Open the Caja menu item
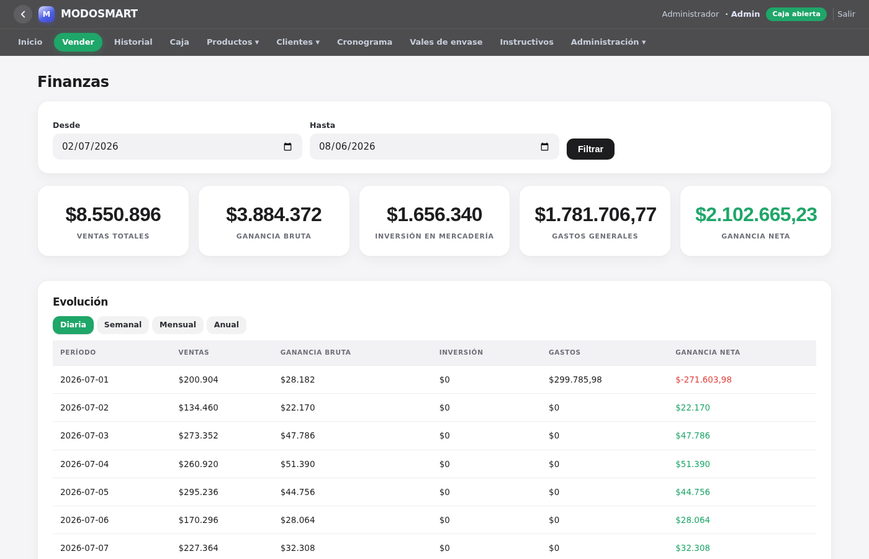The width and height of the screenshot is (869, 559). 179,42
